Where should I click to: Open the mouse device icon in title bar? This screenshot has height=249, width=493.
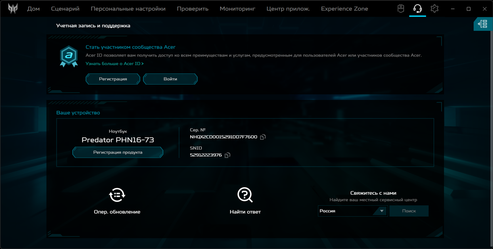[401, 8]
